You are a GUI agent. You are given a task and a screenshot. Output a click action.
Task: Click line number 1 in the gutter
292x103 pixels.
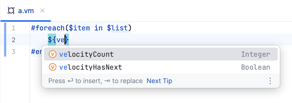(13, 28)
